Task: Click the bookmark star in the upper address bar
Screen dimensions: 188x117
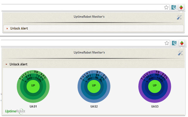Action: 167,8
